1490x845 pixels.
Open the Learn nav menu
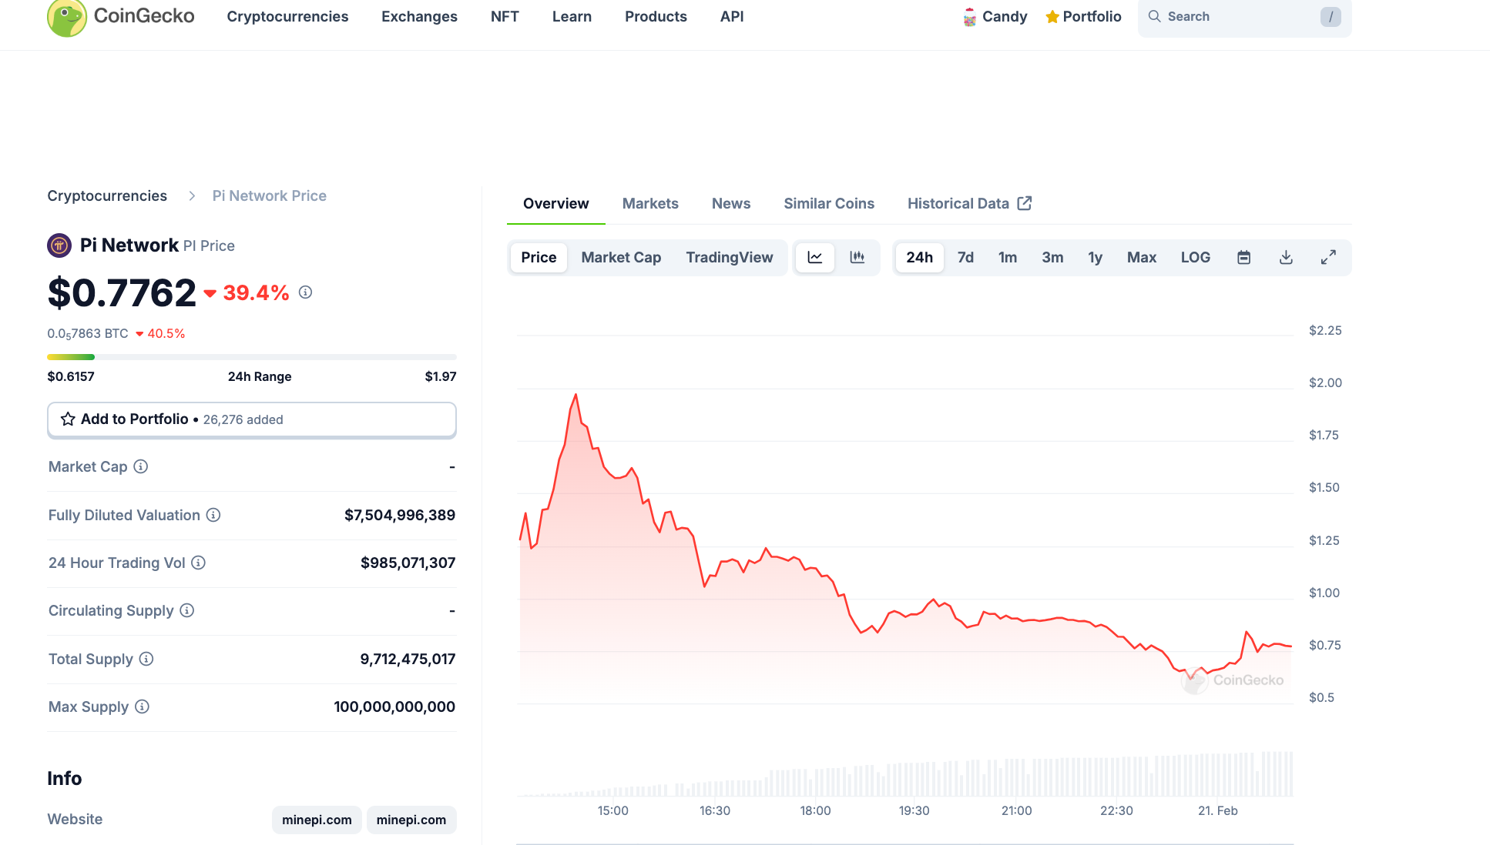click(x=572, y=17)
